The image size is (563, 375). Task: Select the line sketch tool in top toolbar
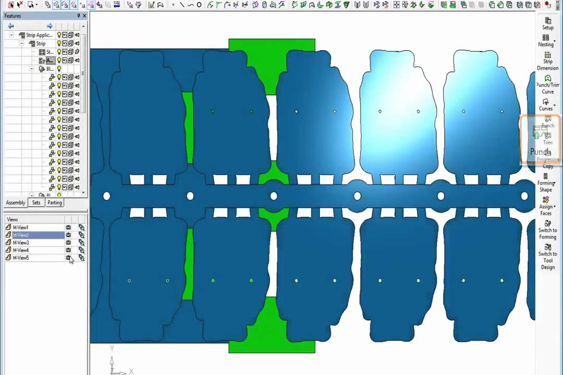[182, 5]
